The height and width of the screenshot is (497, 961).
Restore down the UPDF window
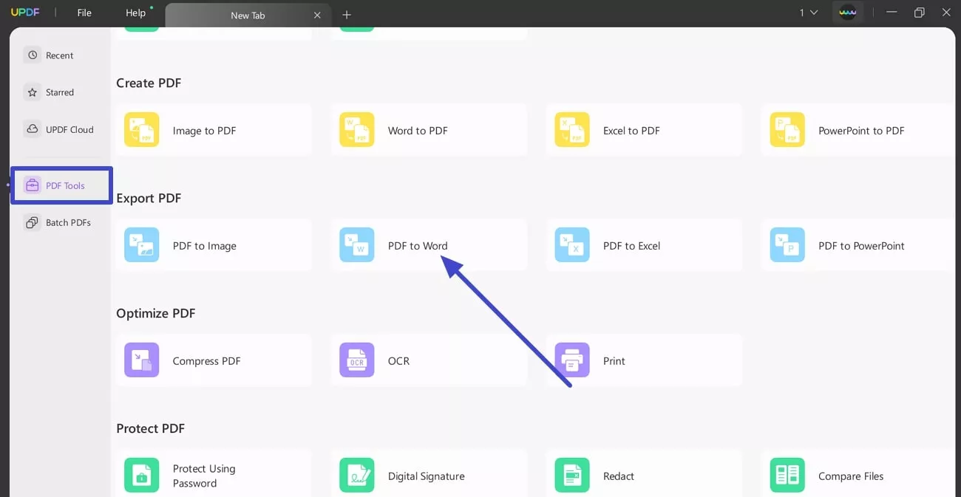point(919,13)
